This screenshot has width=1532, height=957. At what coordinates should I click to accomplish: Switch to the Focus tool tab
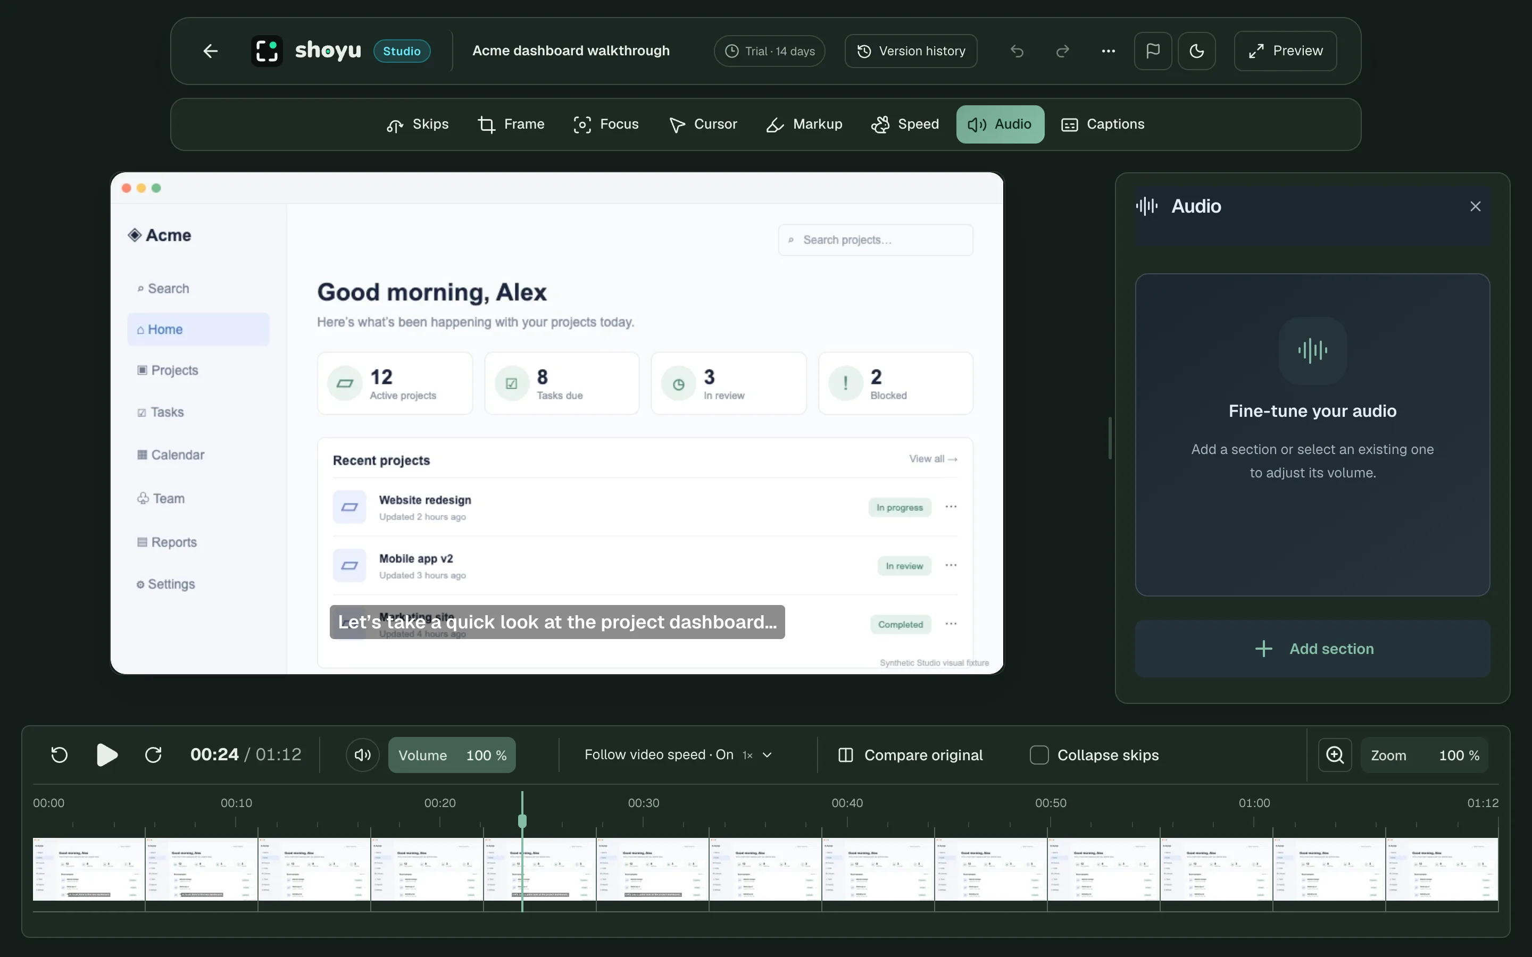tap(606, 124)
